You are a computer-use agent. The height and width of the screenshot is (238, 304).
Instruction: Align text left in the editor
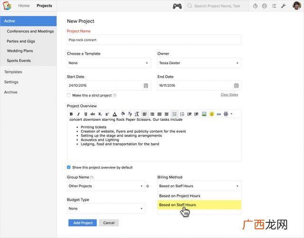pyautogui.click(x=144, y=114)
